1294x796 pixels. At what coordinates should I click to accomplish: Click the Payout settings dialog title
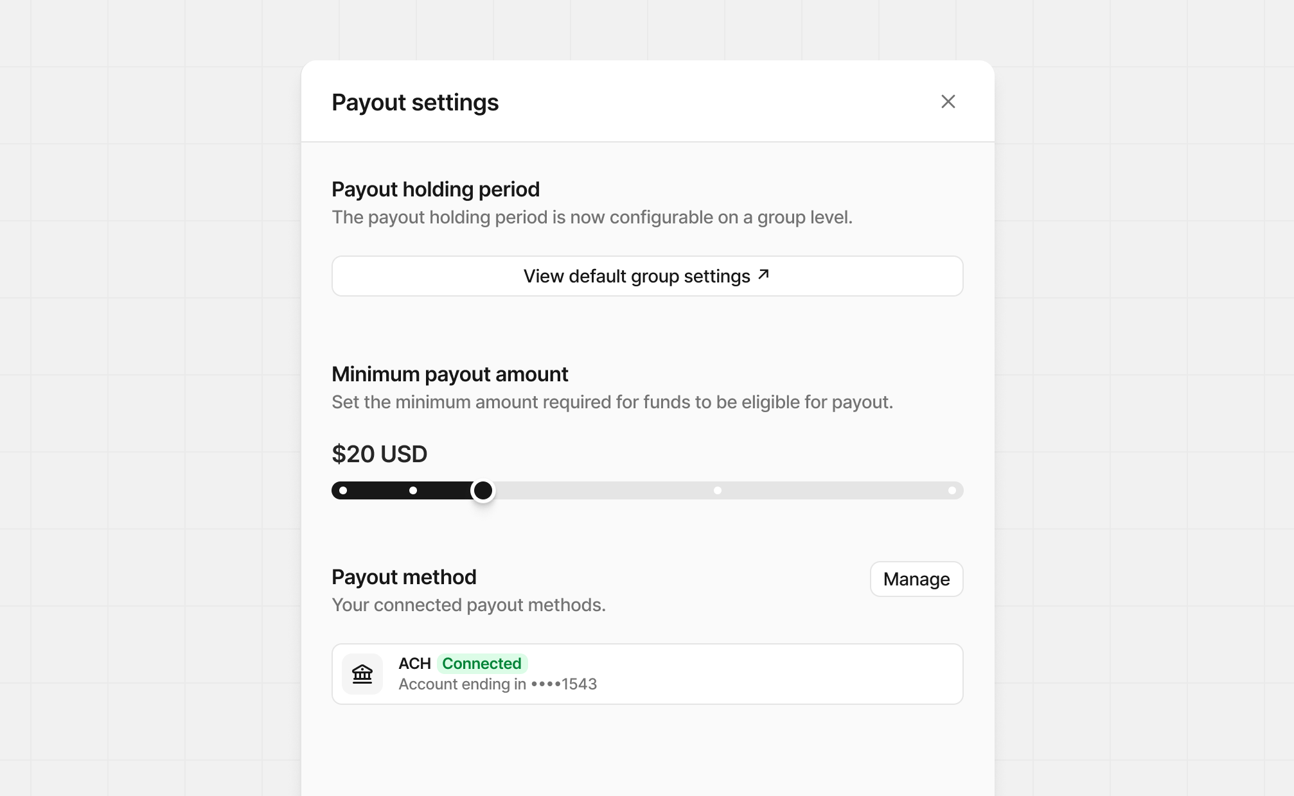[x=415, y=101]
